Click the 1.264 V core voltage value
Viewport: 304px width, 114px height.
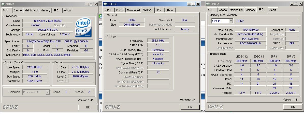click(x=65, y=34)
